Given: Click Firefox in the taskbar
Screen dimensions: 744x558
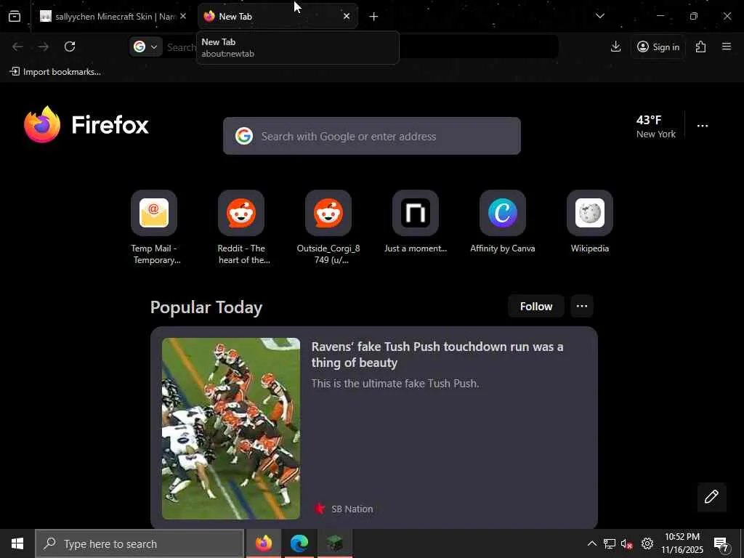Looking at the screenshot, I should (264, 543).
